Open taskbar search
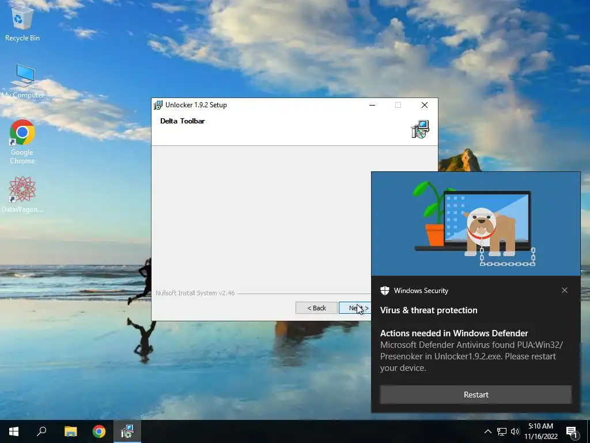Screen dimensions: 590x443 pyautogui.click(x=41, y=431)
